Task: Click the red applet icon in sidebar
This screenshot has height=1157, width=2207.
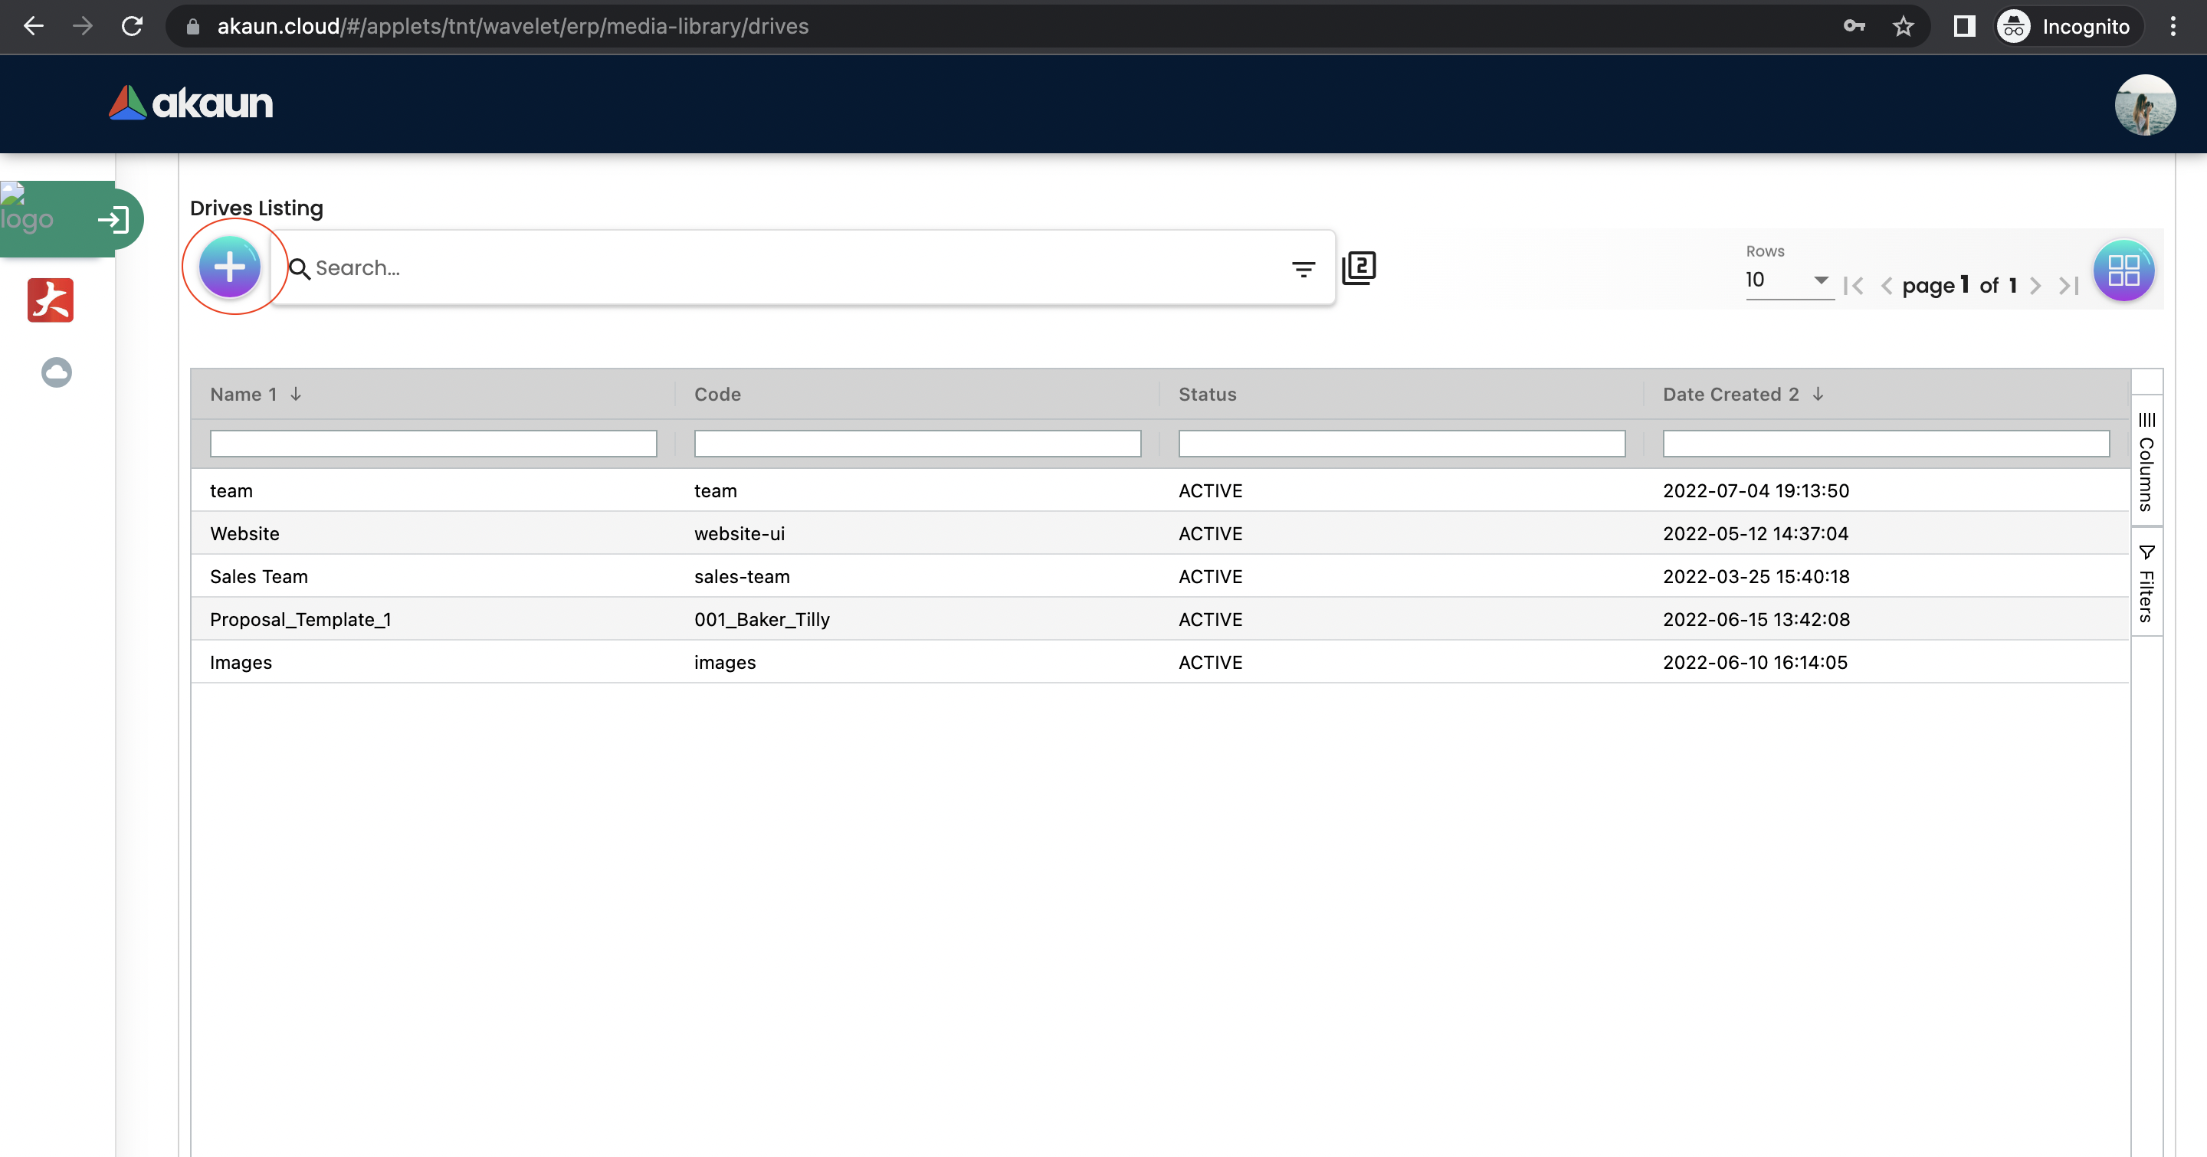Action: click(x=51, y=300)
